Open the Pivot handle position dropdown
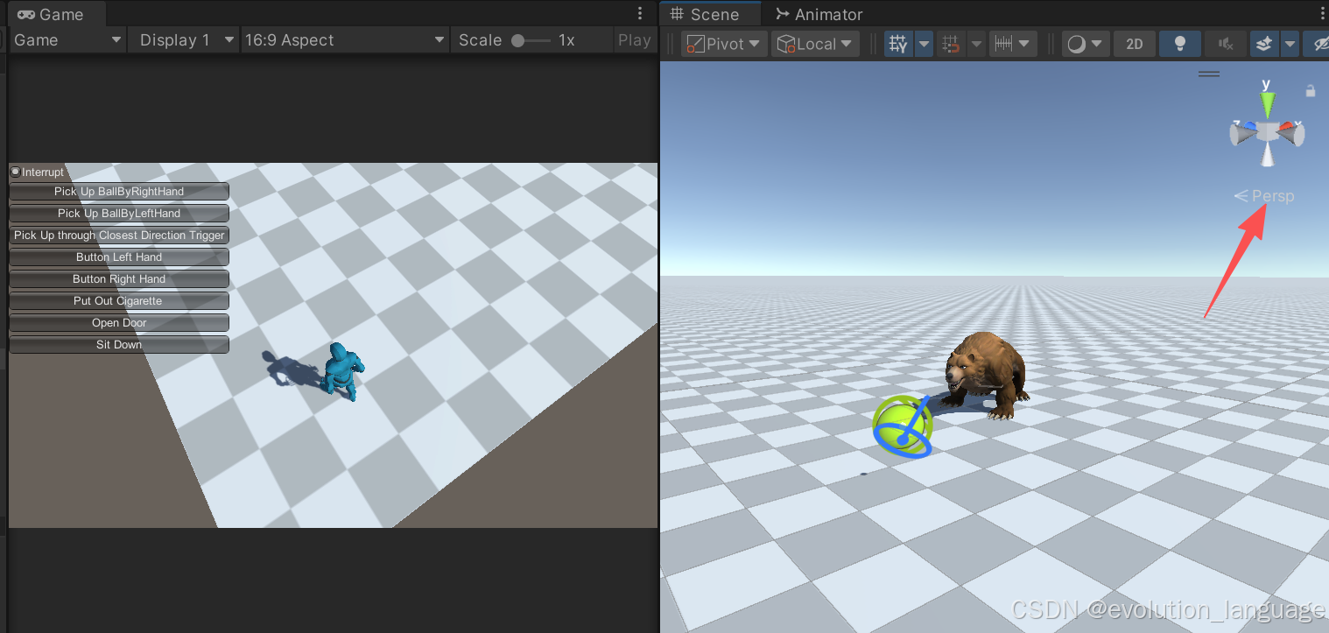 click(x=723, y=44)
